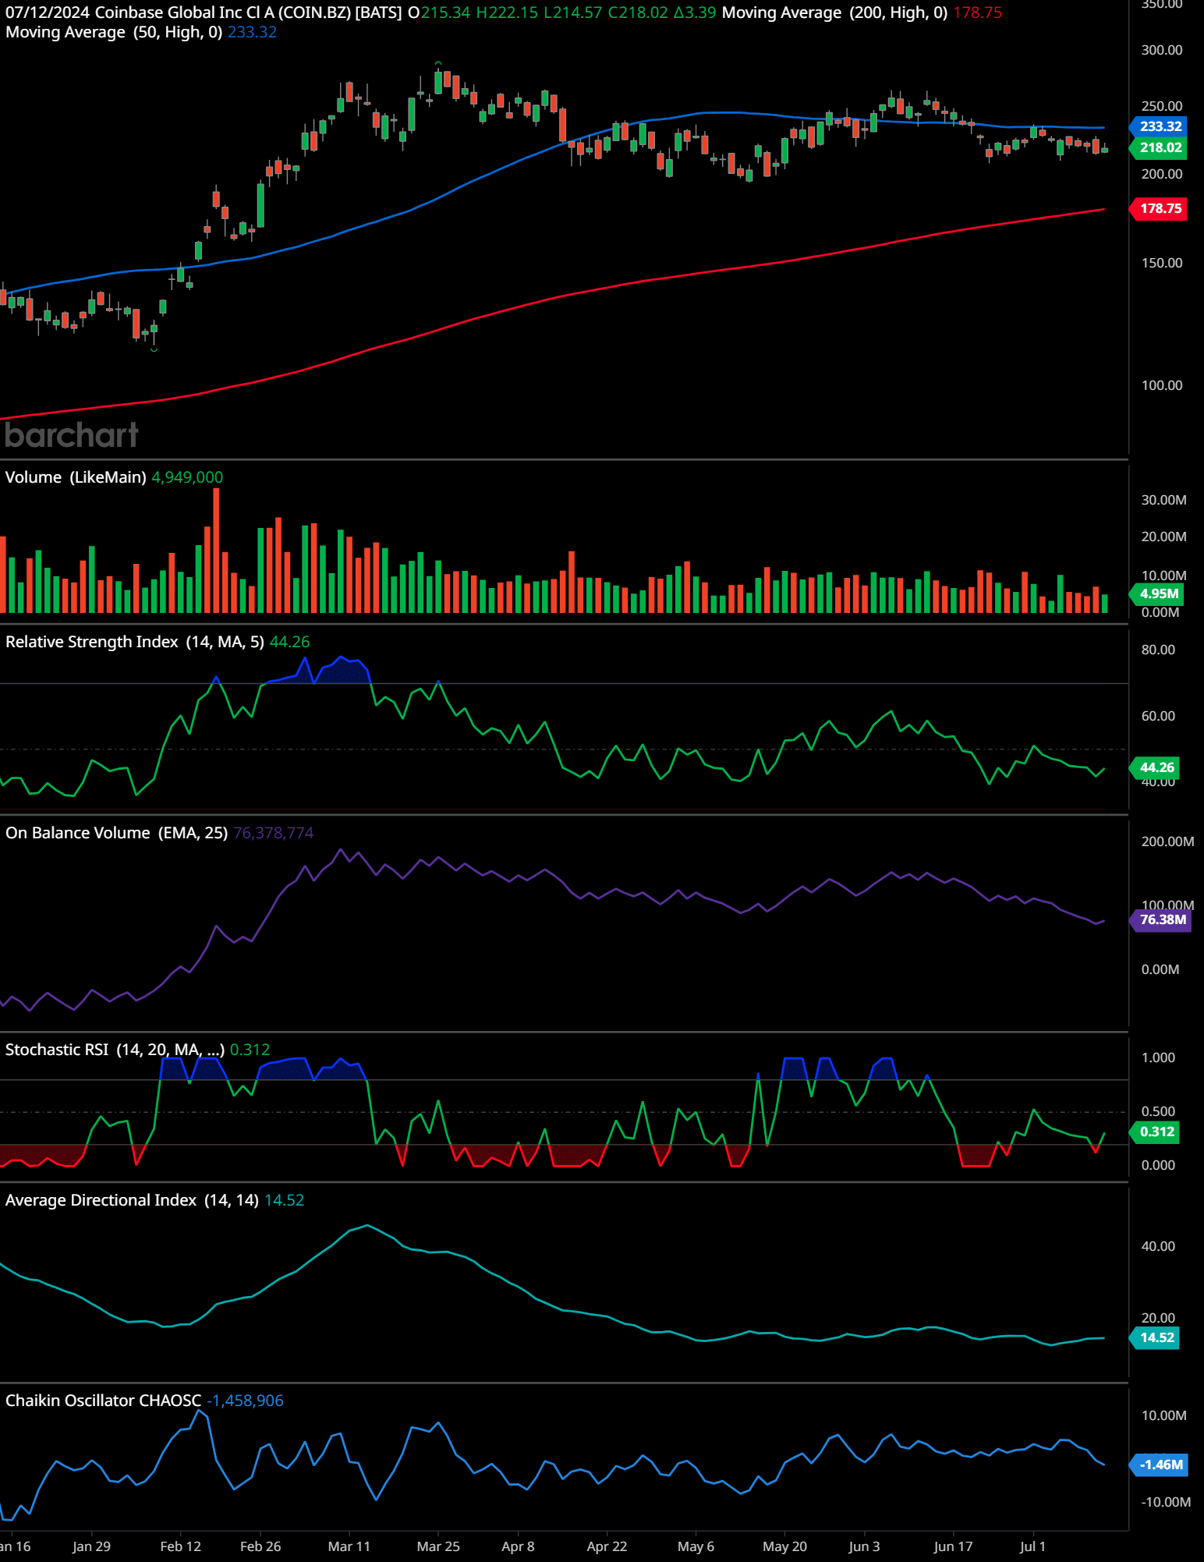Viewport: 1204px width, 1562px height.
Task: Click the volume reading 4,949,000
Action: (187, 477)
